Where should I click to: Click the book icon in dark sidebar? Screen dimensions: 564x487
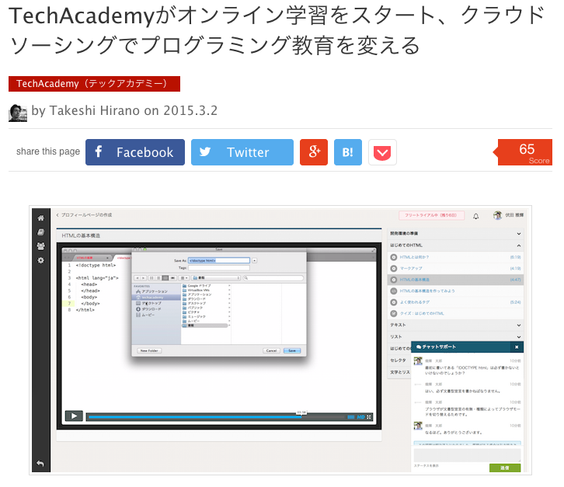point(41,232)
